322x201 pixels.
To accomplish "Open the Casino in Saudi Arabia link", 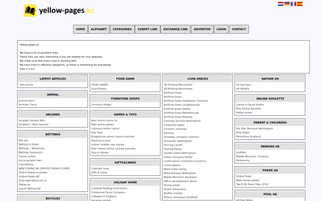I will pyautogui.click(x=250, y=105).
